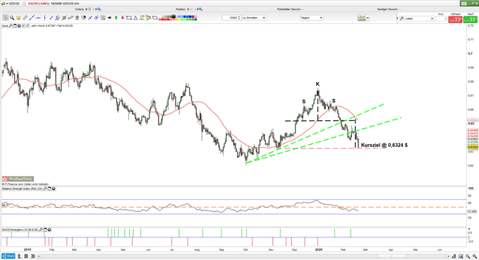The width and height of the screenshot is (479, 260).
Task: Open order settings wrench beside order type
Action: click(401, 18)
